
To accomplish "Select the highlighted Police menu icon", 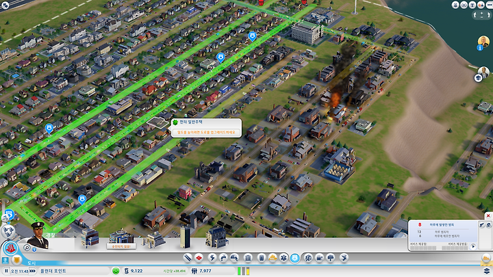I will [x=294, y=258].
